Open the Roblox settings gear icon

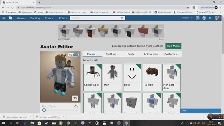[x=216, y=18]
